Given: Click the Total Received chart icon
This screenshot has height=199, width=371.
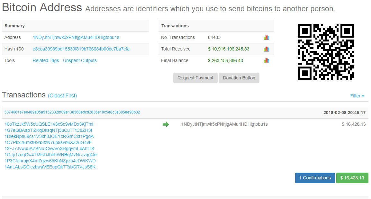Looking at the screenshot, I should click(266, 49).
